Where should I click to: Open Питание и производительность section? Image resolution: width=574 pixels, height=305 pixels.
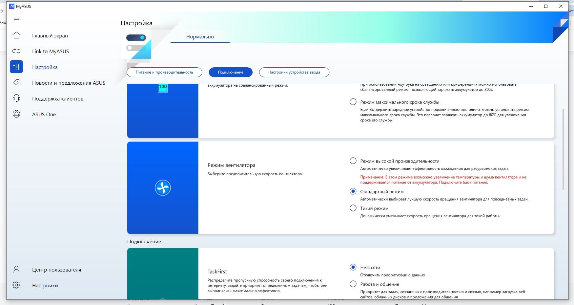tap(164, 72)
